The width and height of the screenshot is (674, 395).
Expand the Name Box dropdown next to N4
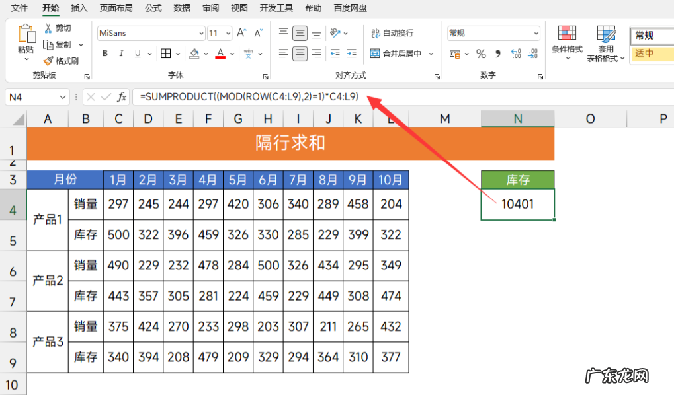63,97
